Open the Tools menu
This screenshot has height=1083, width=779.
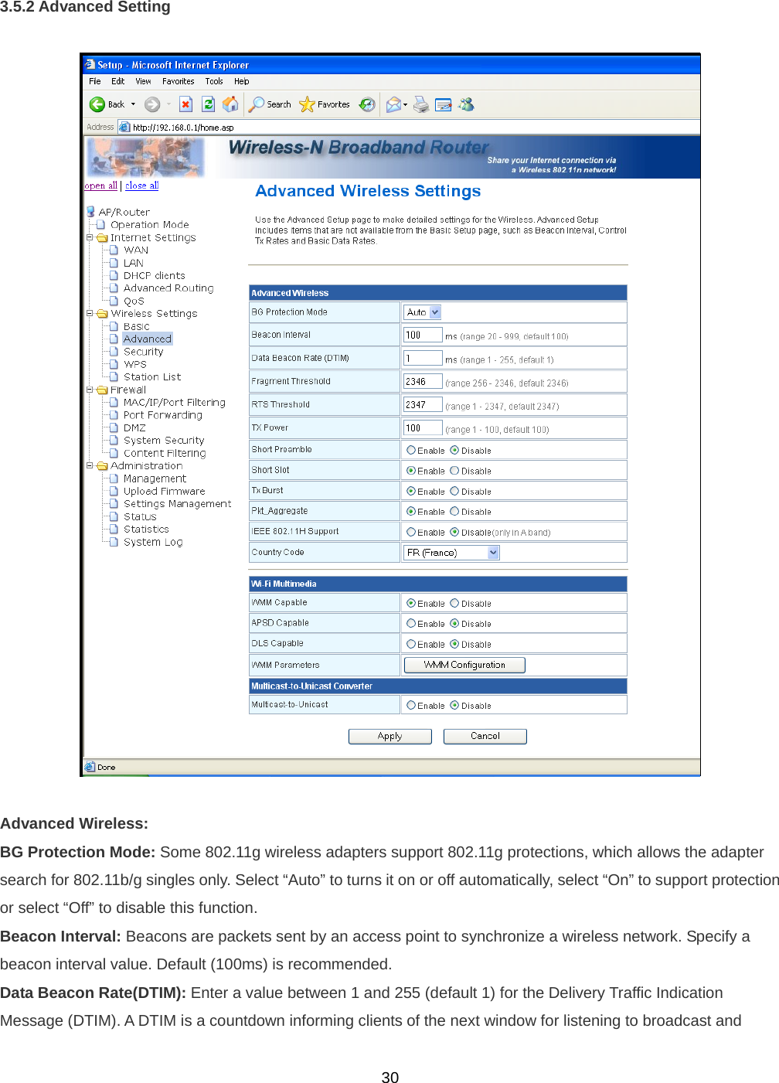coord(215,81)
